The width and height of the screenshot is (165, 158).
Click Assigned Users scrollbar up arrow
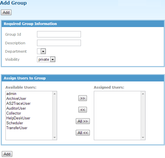coord(143,94)
